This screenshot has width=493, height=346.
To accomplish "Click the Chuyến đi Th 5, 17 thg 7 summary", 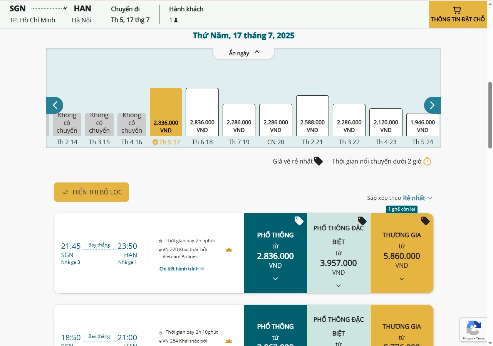I will point(130,14).
